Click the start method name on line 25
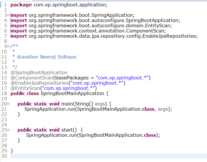 [x=67, y=130]
